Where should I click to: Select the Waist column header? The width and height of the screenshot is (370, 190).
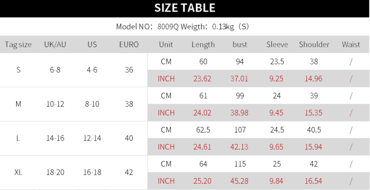pos(351,44)
